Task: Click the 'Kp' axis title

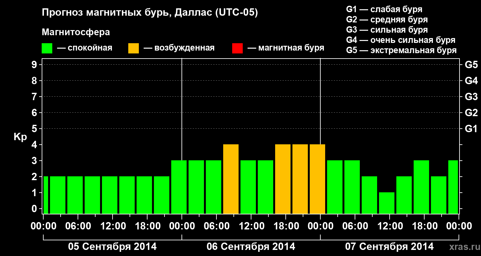Action: [20, 137]
